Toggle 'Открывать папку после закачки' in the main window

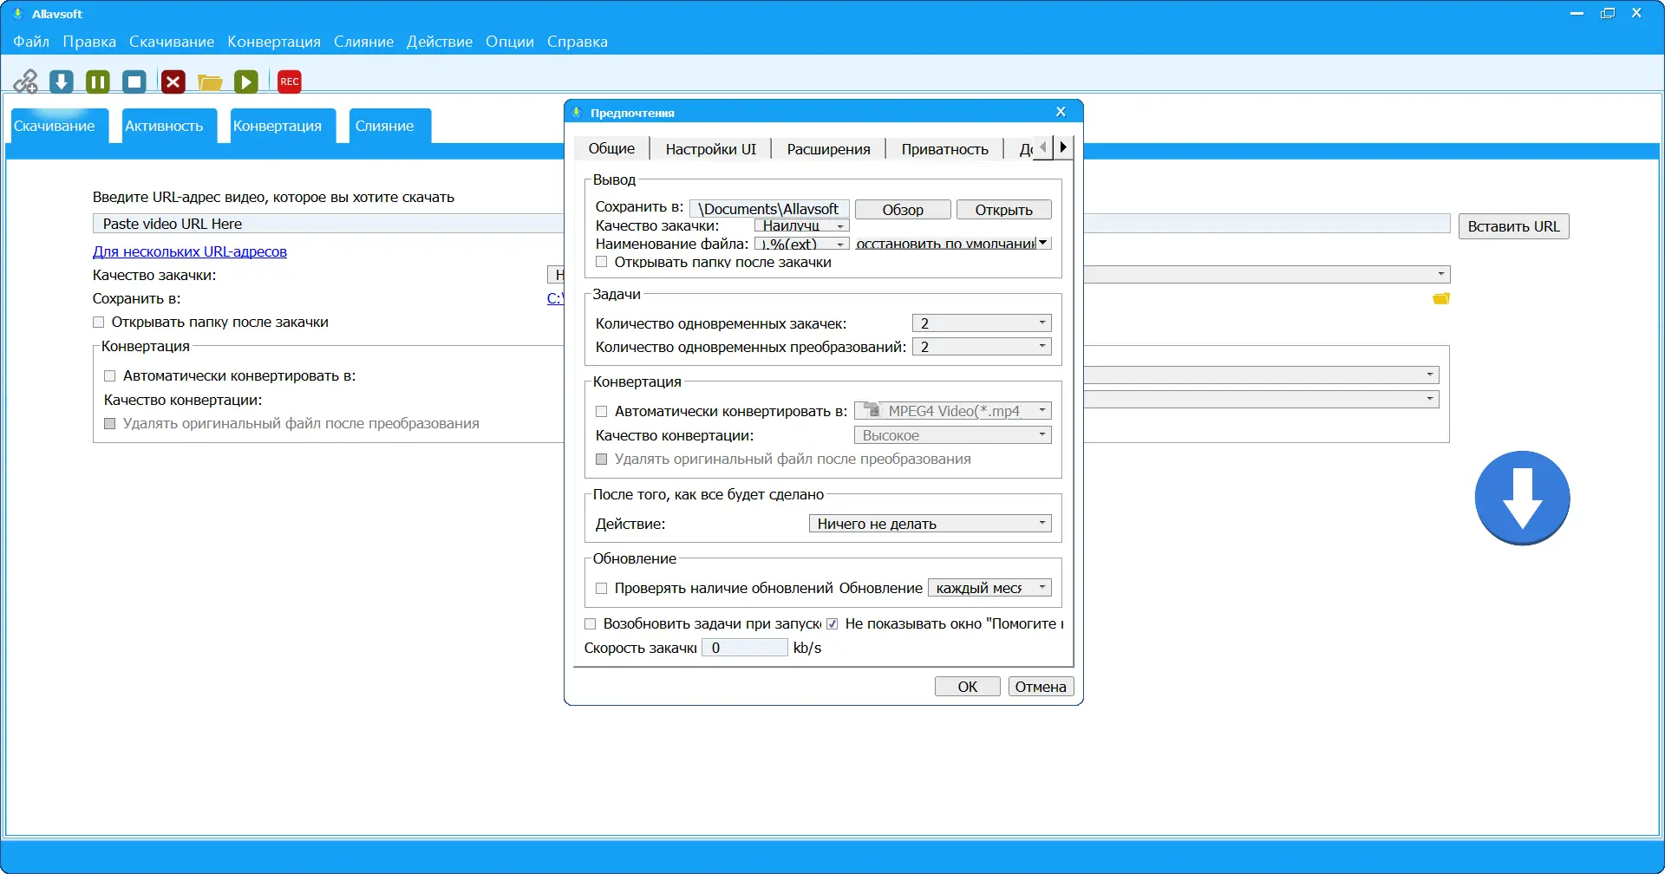coord(99,322)
